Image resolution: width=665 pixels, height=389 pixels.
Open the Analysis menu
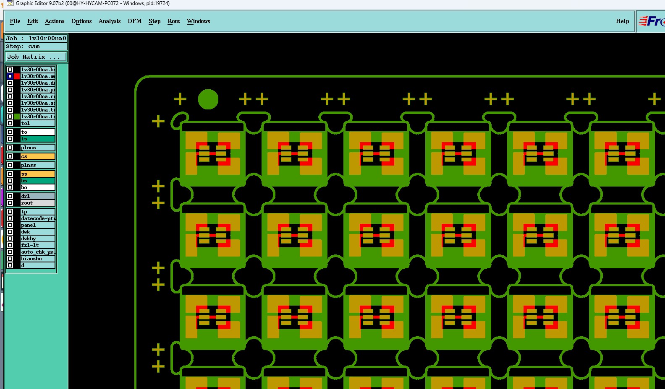[110, 21]
